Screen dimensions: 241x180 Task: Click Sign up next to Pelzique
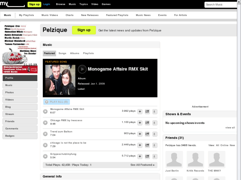pyautogui.click(x=84, y=30)
